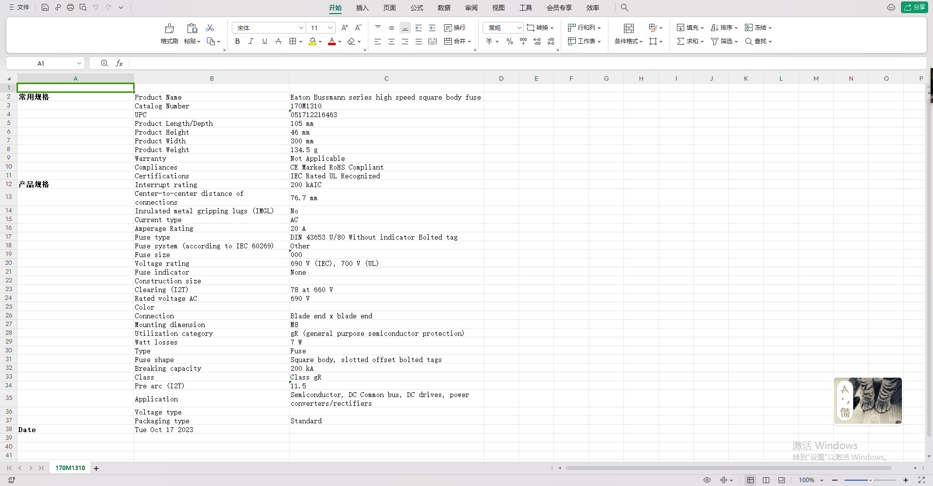Increase decimal places
This screenshot has height=486, width=933.
[537, 41]
